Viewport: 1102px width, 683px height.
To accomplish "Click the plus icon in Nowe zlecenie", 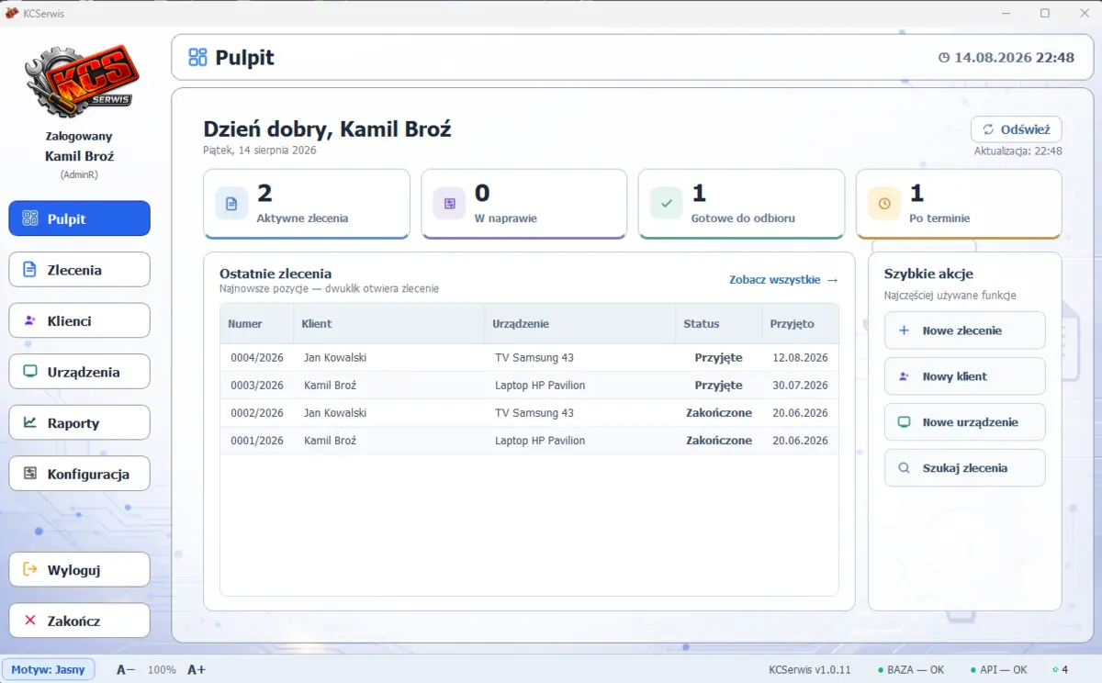I will coord(904,330).
